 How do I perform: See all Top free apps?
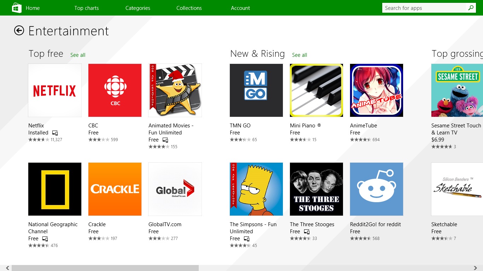pyautogui.click(x=78, y=55)
